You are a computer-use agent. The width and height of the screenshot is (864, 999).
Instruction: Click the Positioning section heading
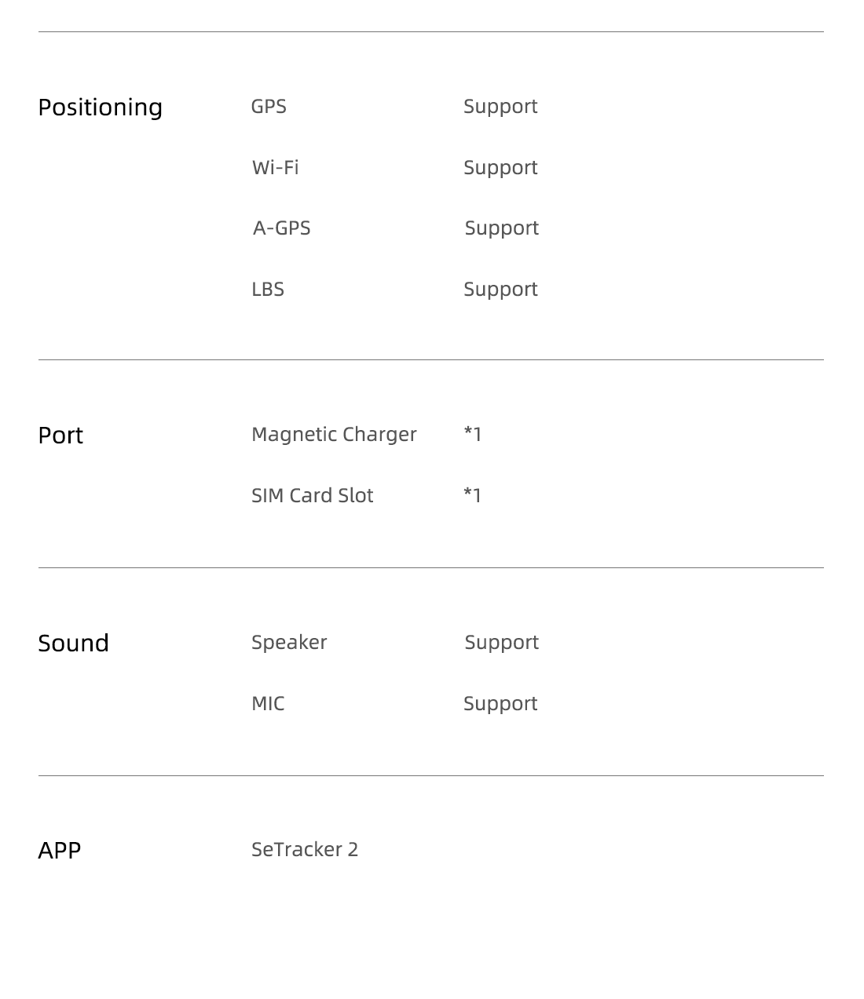101,108
